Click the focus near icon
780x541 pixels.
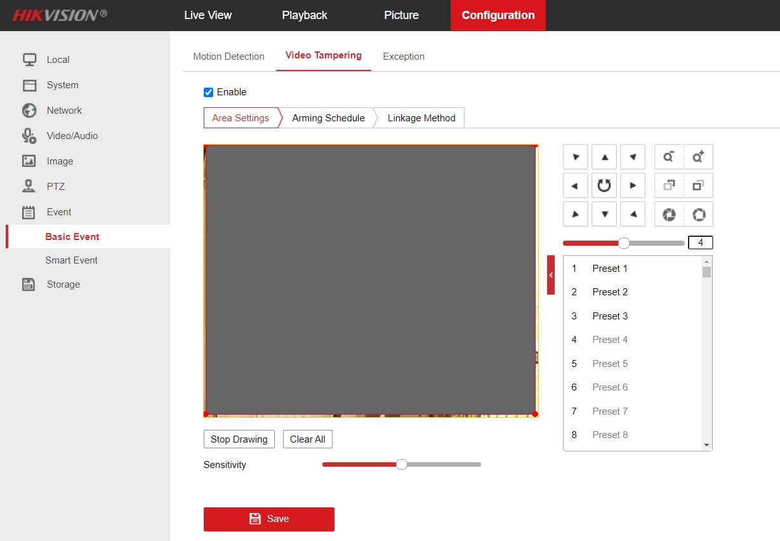[x=668, y=185]
